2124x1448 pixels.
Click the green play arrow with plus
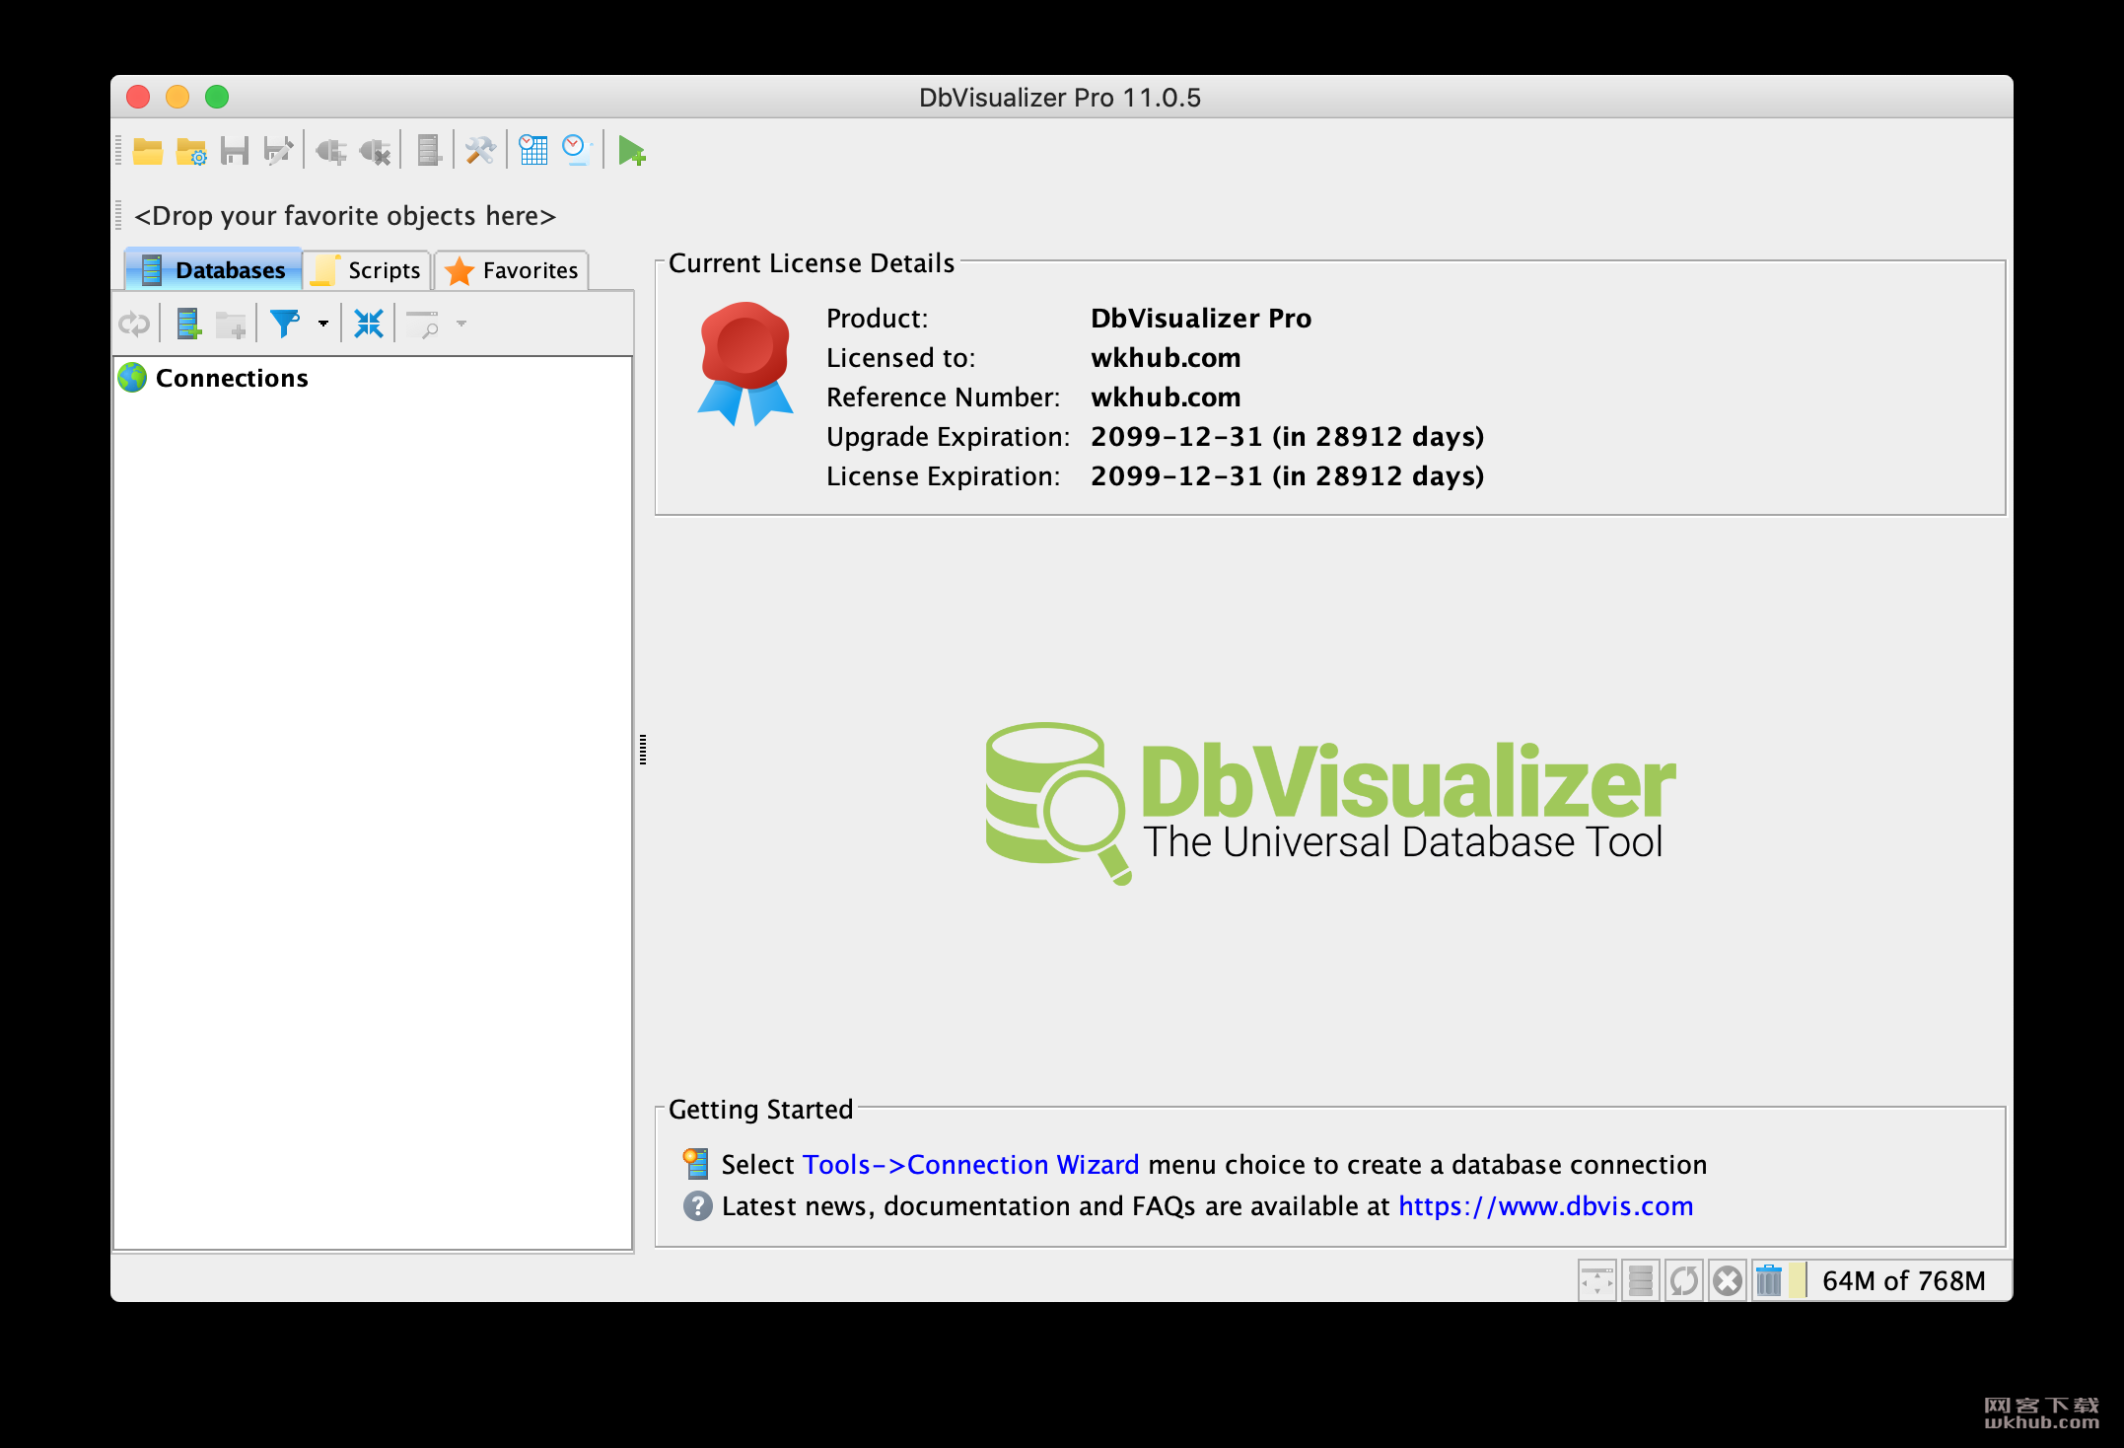coord(631,151)
